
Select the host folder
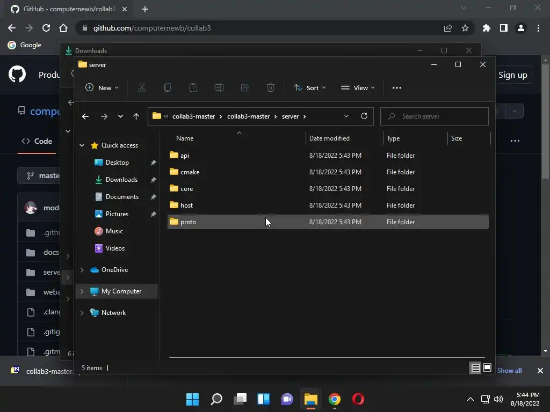(328, 205)
